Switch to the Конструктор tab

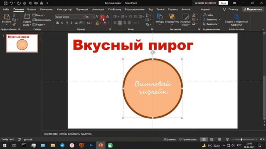(x=64, y=10)
